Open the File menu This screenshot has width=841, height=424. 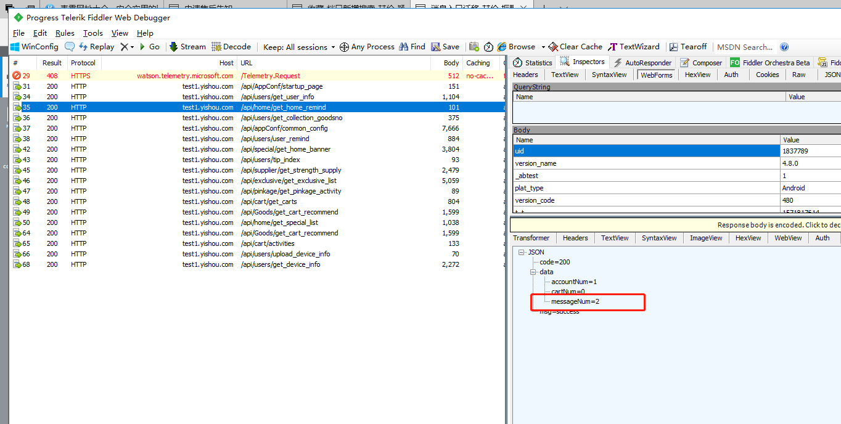[x=18, y=33]
